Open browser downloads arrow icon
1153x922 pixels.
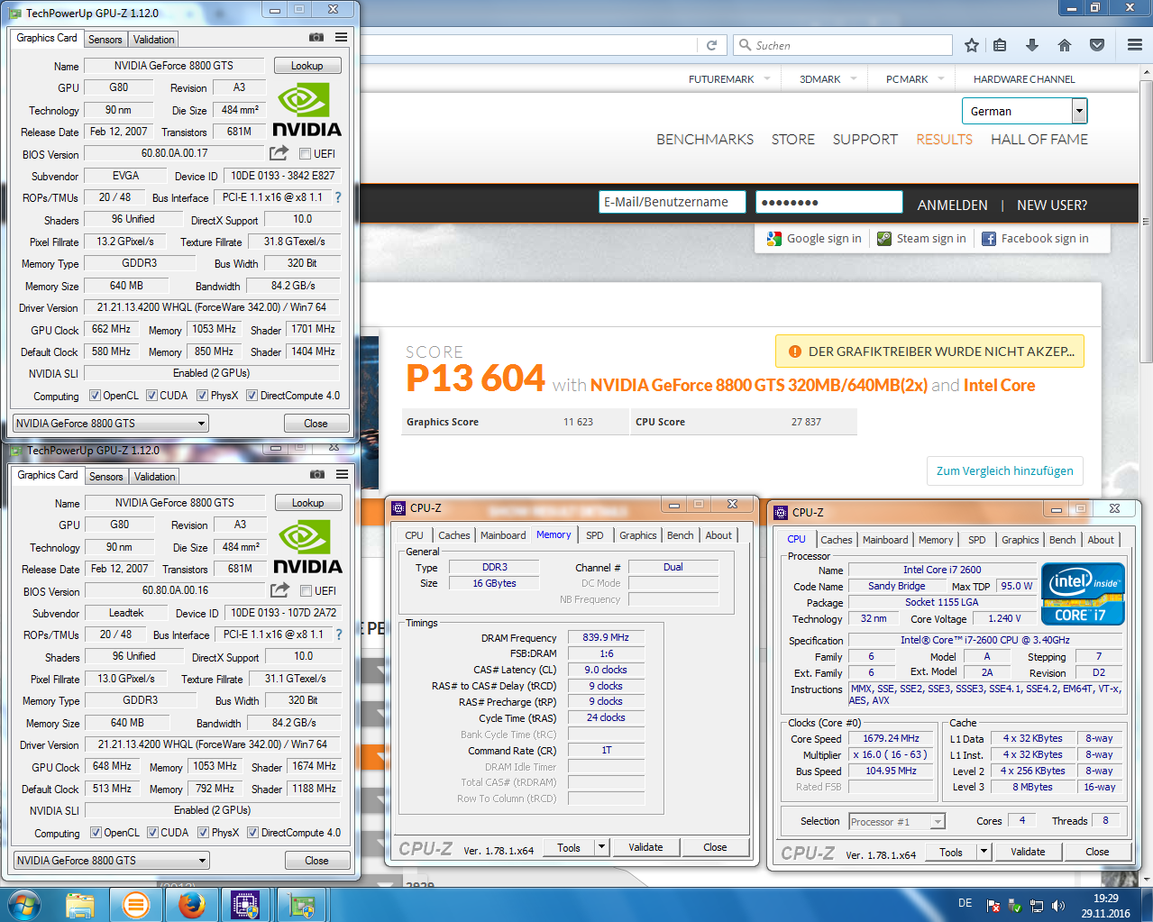click(x=1032, y=45)
